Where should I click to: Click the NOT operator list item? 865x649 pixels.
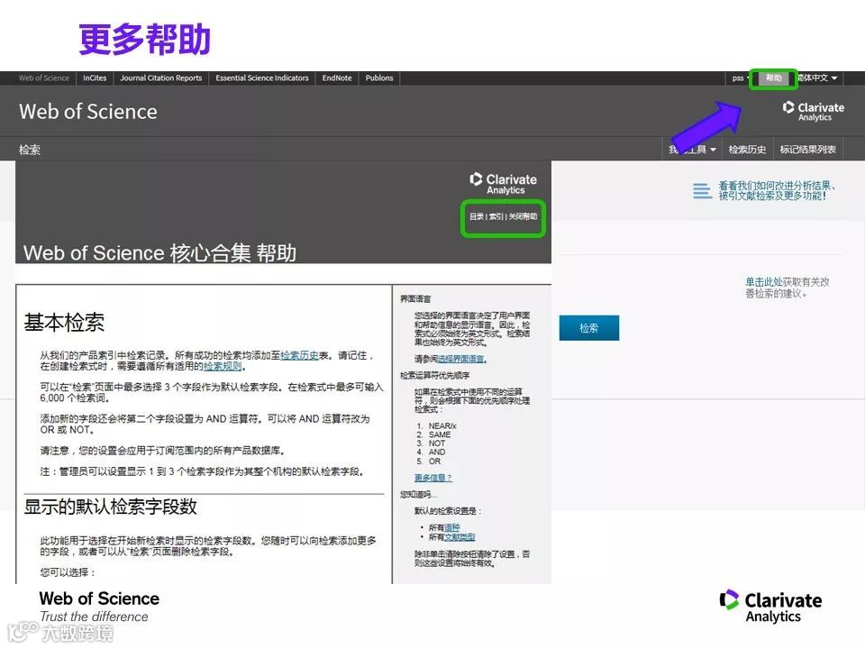pos(437,443)
